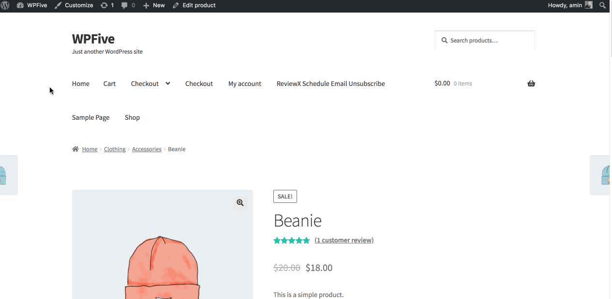Open the 1 customer review link
Screen dimensions: 612x299
(344, 240)
